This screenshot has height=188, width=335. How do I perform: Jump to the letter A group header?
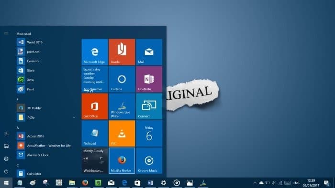click(18, 127)
